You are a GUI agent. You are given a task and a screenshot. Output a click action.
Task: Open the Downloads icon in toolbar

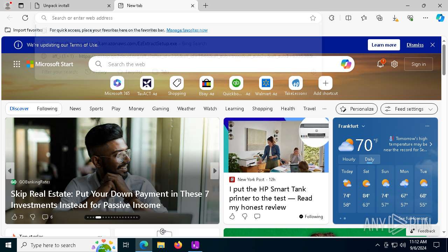pyautogui.click(x=395, y=18)
